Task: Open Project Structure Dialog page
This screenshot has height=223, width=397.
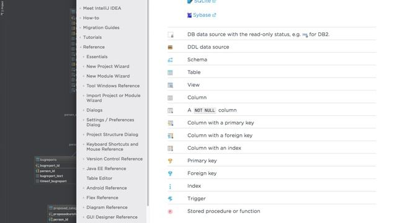Action: pyautogui.click(x=112, y=134)
